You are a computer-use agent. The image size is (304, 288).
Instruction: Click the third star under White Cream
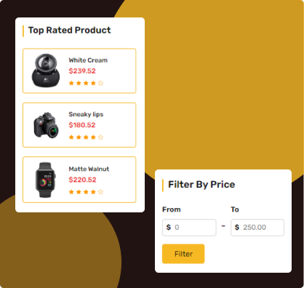click(x=86, y=83)
